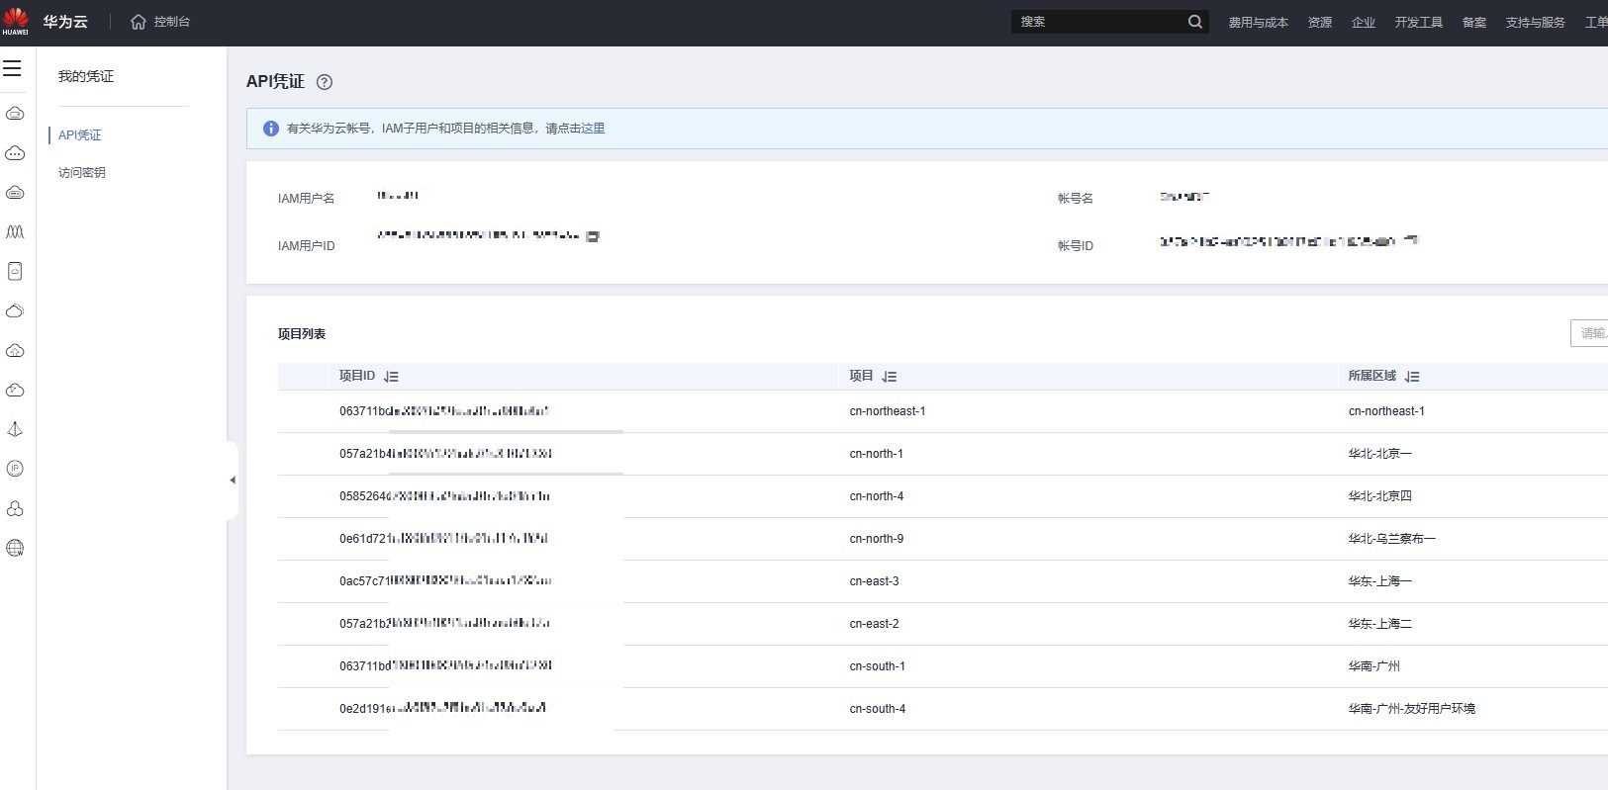This screenshot has width=1608, height=790.
Task: Open first cloud service icon in left sidebar
Action: (x=15, y=114)
